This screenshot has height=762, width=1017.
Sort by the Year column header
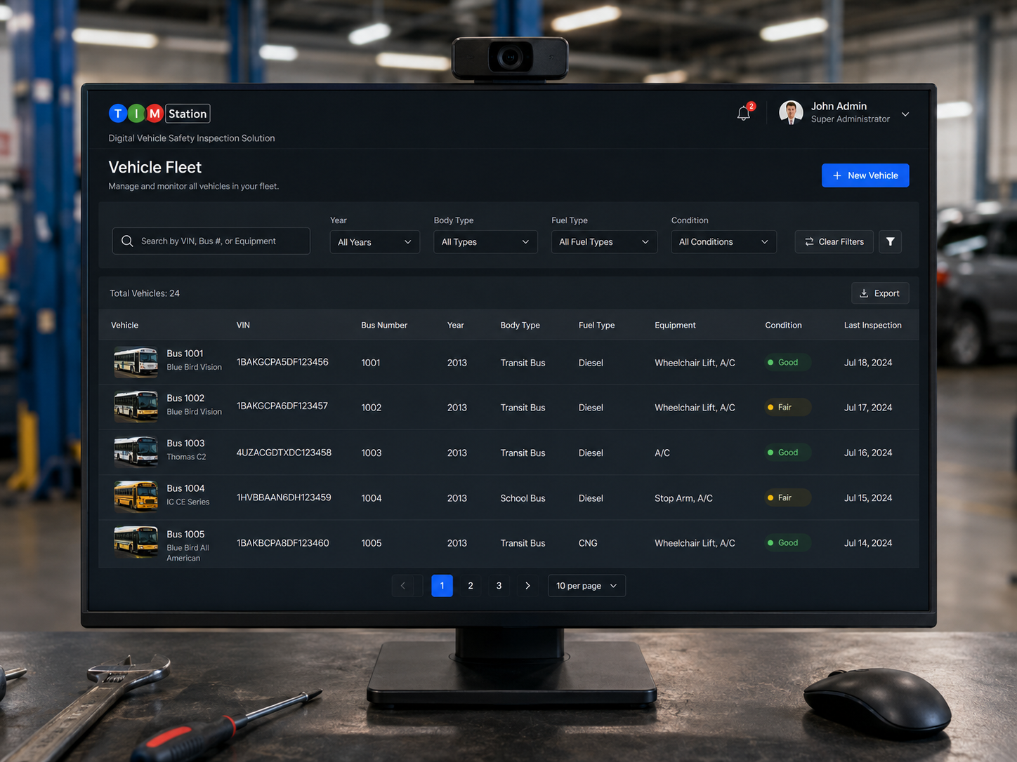click(456, 325)
